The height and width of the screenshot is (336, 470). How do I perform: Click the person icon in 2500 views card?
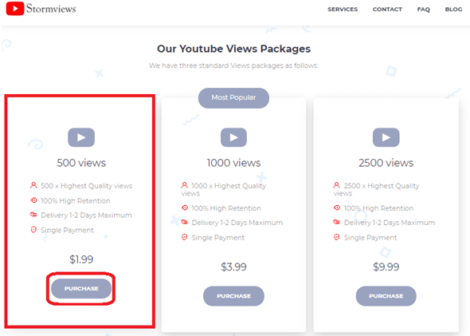337,185
